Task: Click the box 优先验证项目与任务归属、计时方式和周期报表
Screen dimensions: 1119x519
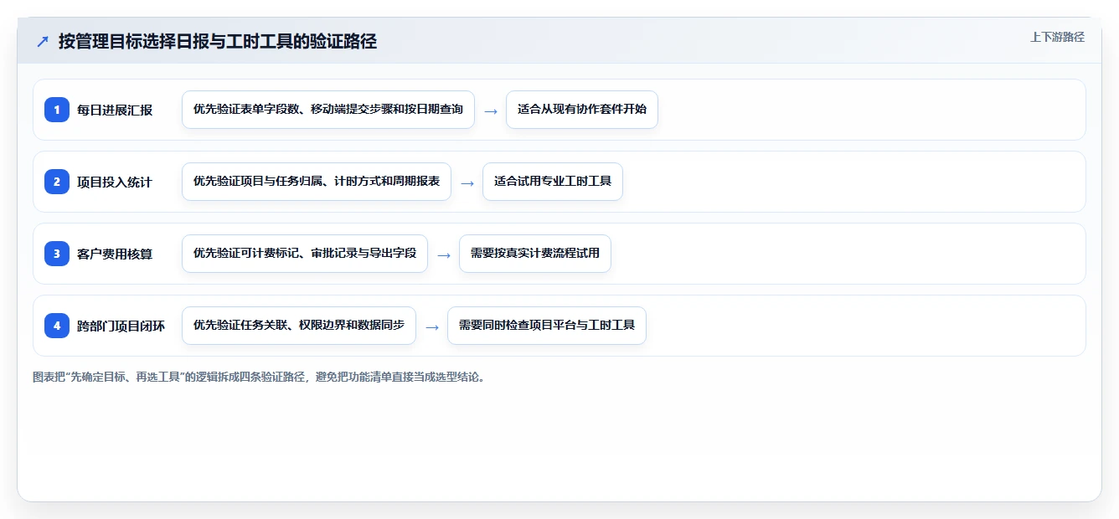Action: pyautogui.click(x=317, y=182)
